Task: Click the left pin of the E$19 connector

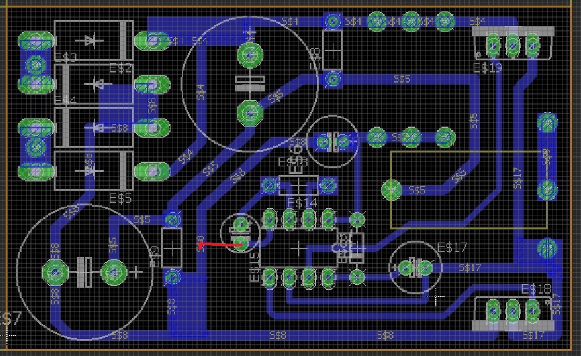Action: [493, 45]
